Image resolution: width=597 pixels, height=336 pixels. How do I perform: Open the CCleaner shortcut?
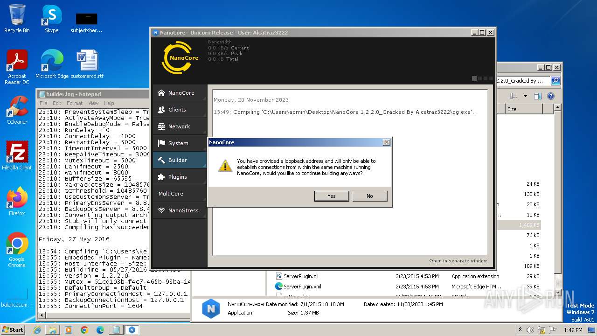click(x=17, y=110)
